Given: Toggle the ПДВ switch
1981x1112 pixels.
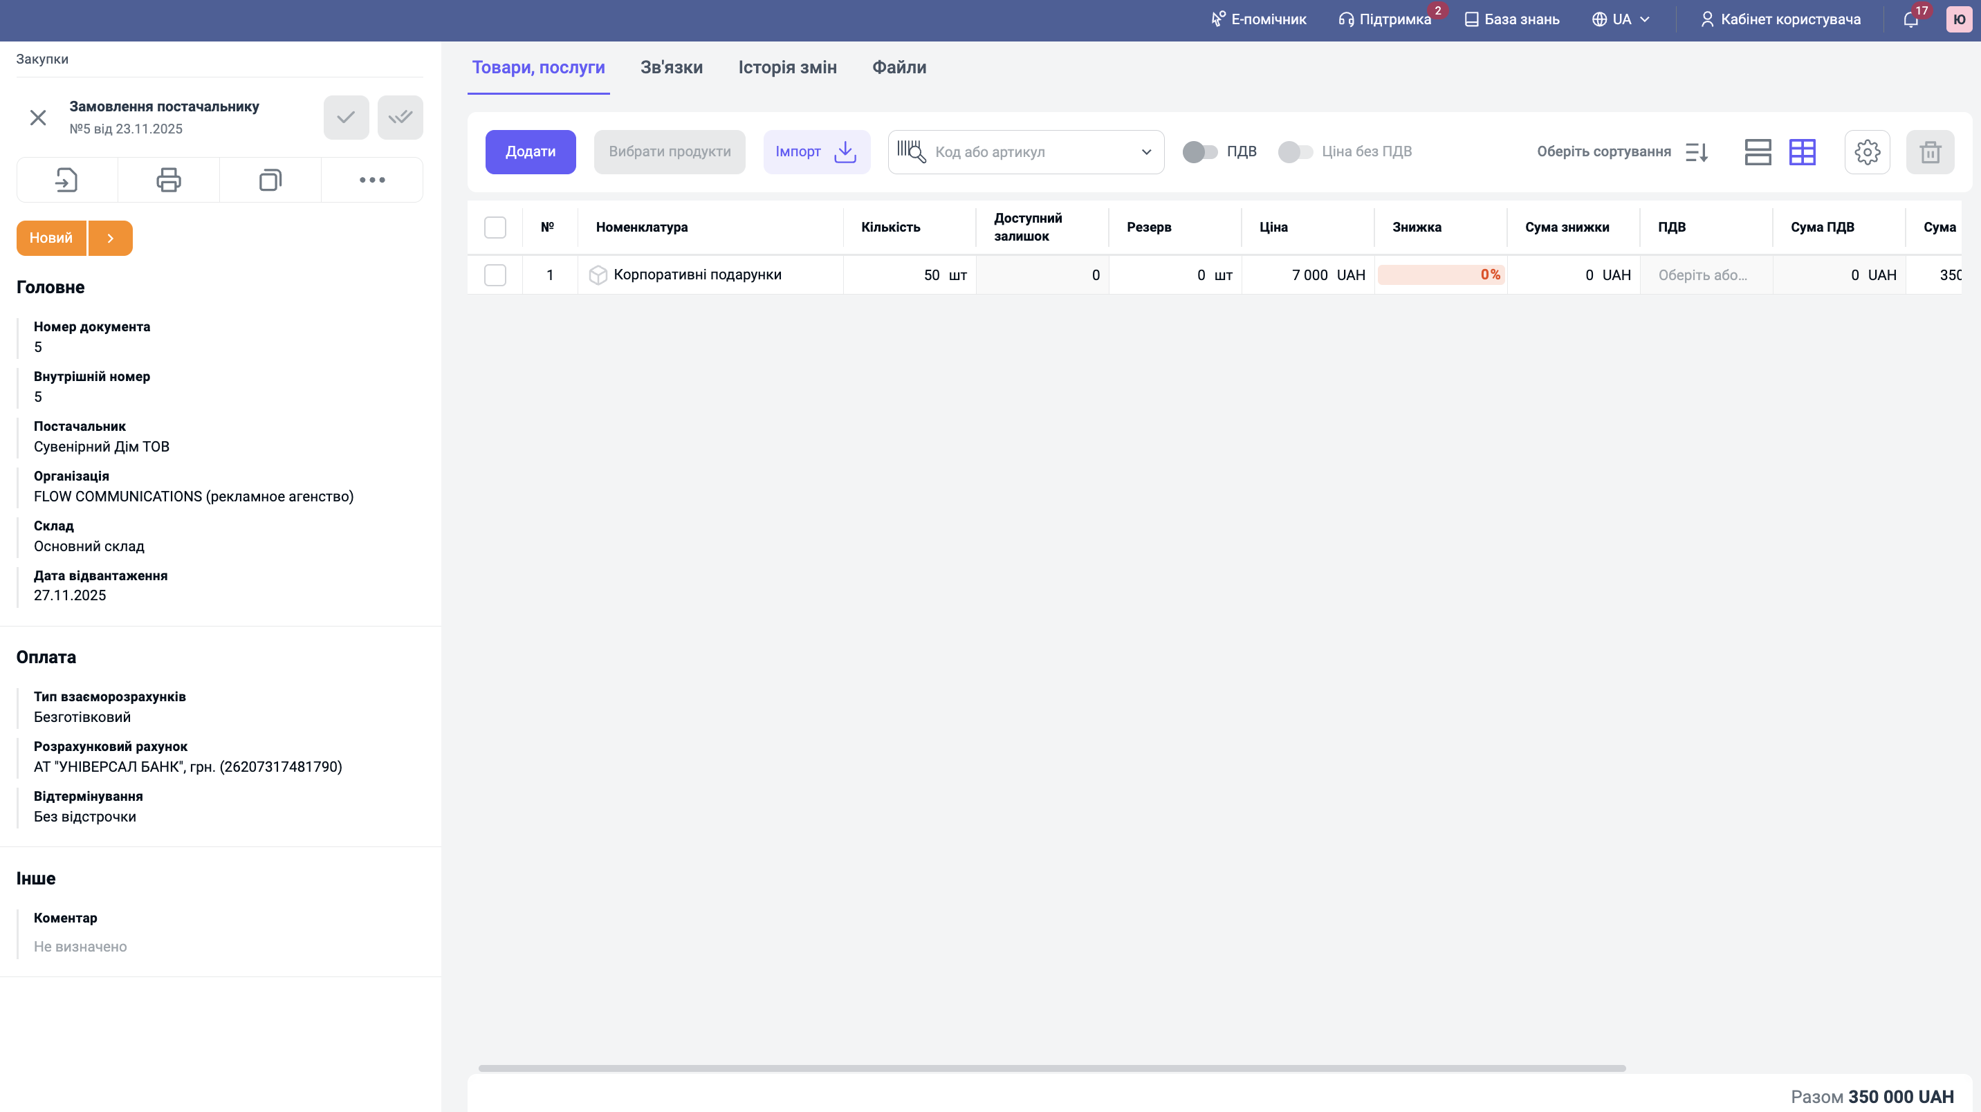Looking at the screenshot, I should 1199,152.
